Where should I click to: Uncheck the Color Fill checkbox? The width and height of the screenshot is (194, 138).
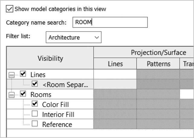point(35,104)
